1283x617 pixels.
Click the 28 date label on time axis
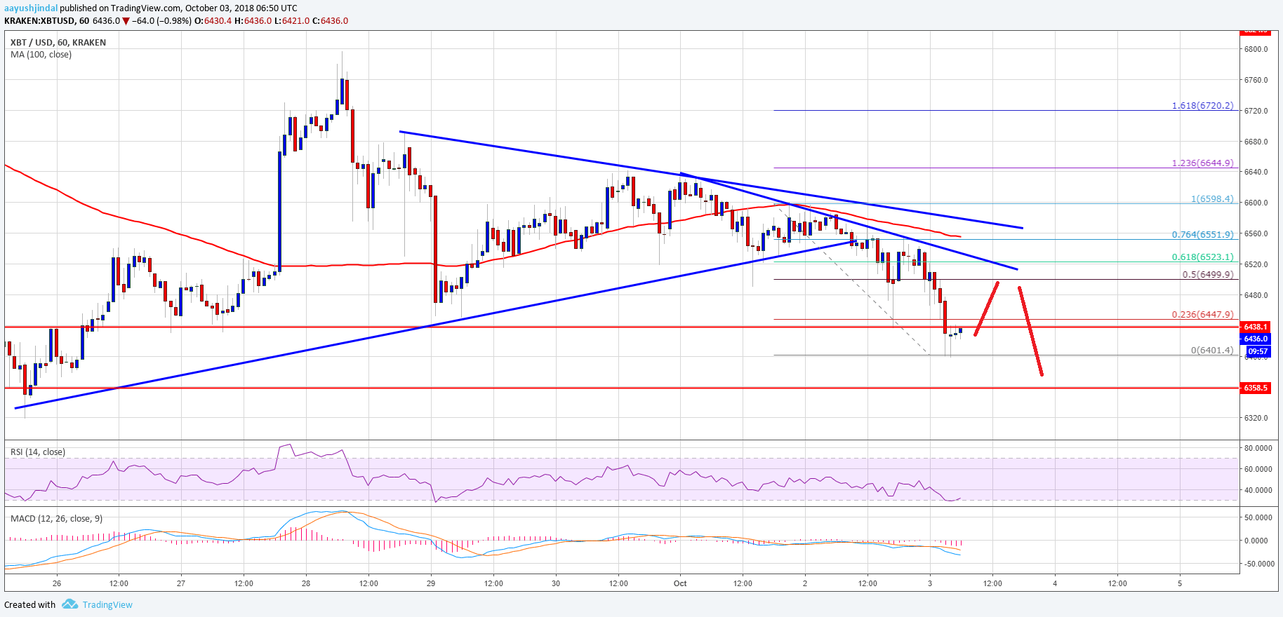pos(306,583)
